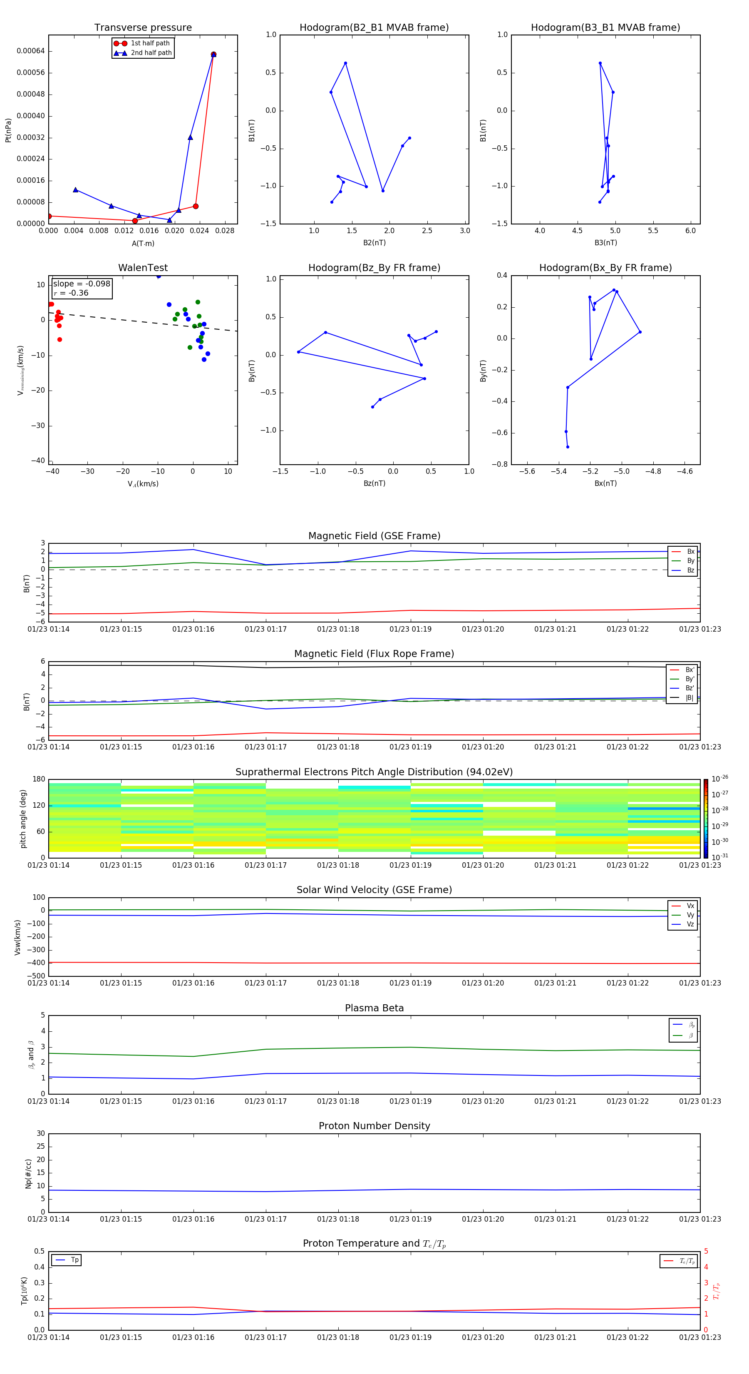
Task: Click the Hodogram(Bz_By FR frame) title
Action: [374, 268]
